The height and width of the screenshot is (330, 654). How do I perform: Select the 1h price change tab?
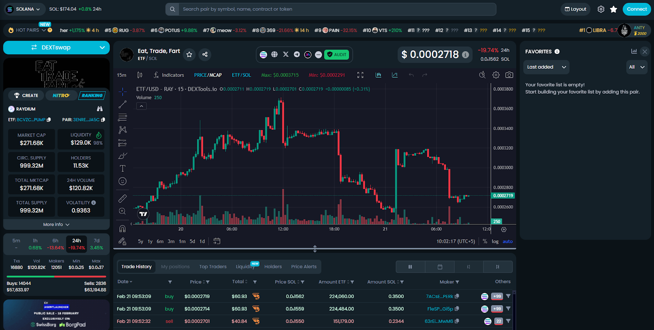coord(35,244)
